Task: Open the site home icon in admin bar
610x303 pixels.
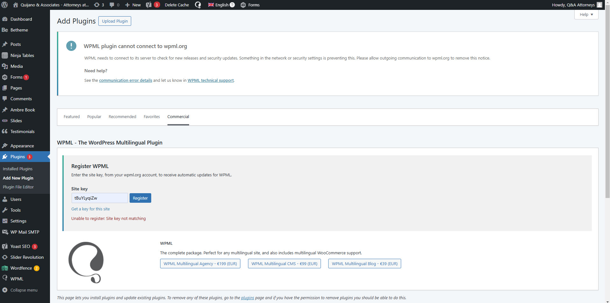Action: [x=15, y=5]
